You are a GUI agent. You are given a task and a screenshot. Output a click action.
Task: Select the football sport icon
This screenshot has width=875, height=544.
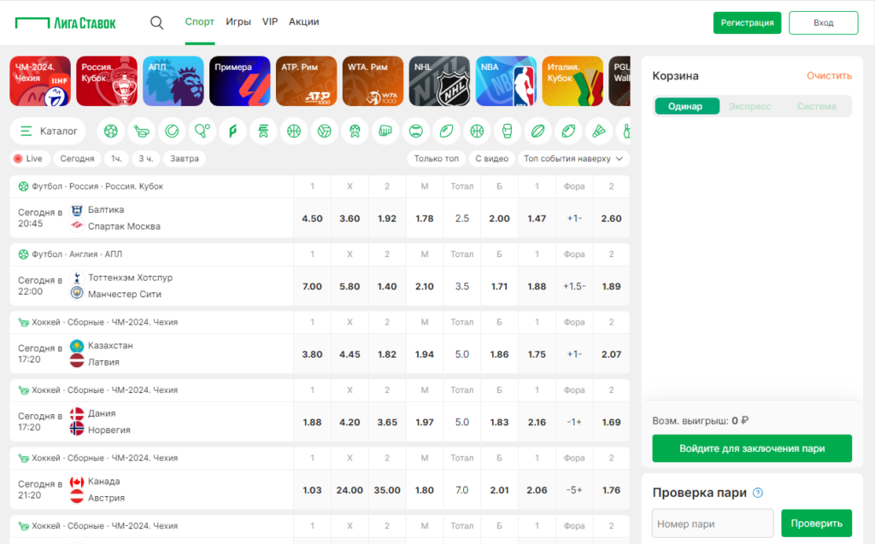[x=110, y=132]
